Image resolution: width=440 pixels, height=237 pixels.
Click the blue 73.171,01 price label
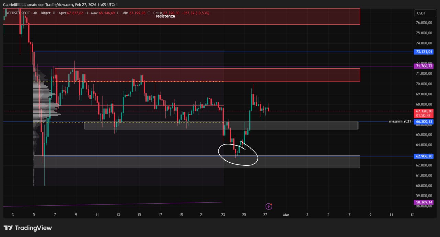point(424,52)
